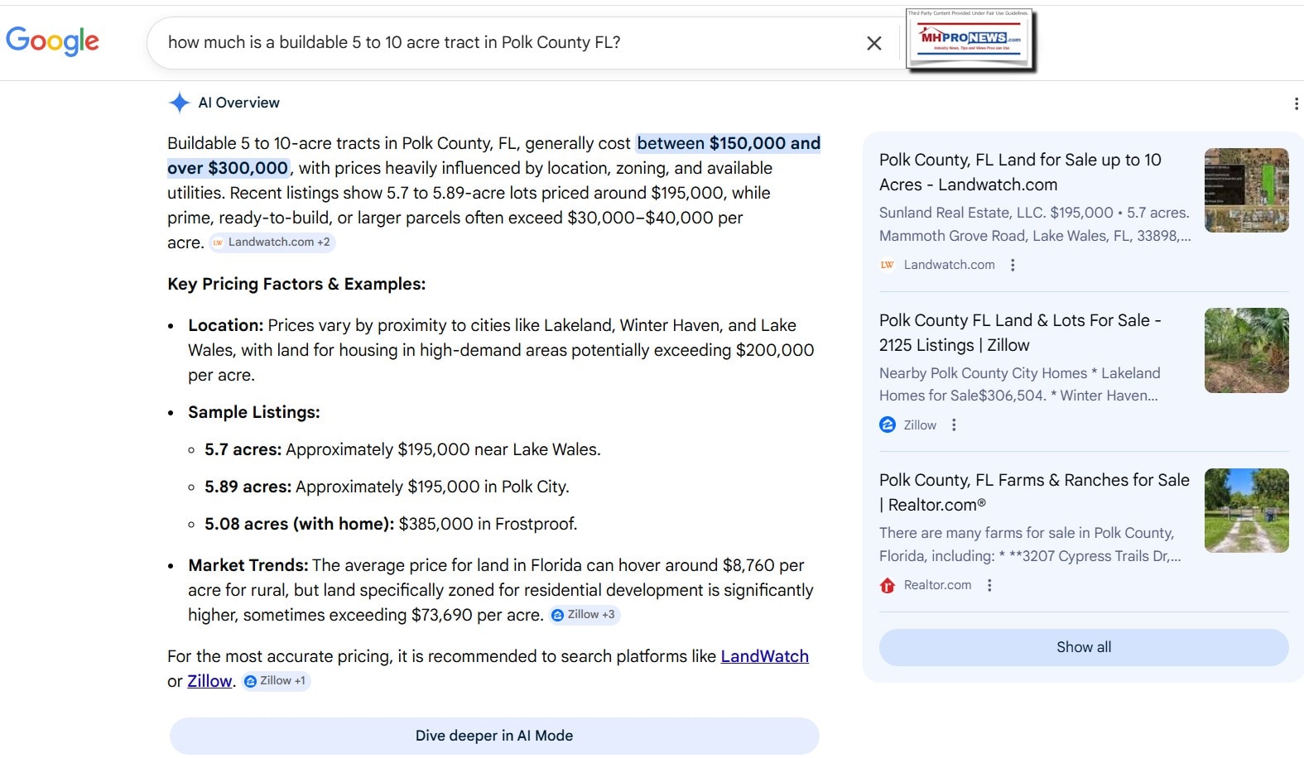Open the Zoillow +3 source chip

[584, 615]
